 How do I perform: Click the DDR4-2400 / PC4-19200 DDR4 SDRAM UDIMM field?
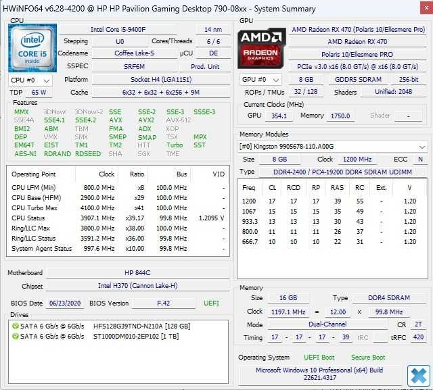point(342,172)
